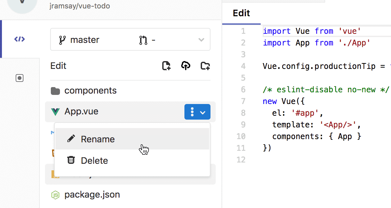
Task: Create a new directory with the new-folder icon
Action: [205, 66]
